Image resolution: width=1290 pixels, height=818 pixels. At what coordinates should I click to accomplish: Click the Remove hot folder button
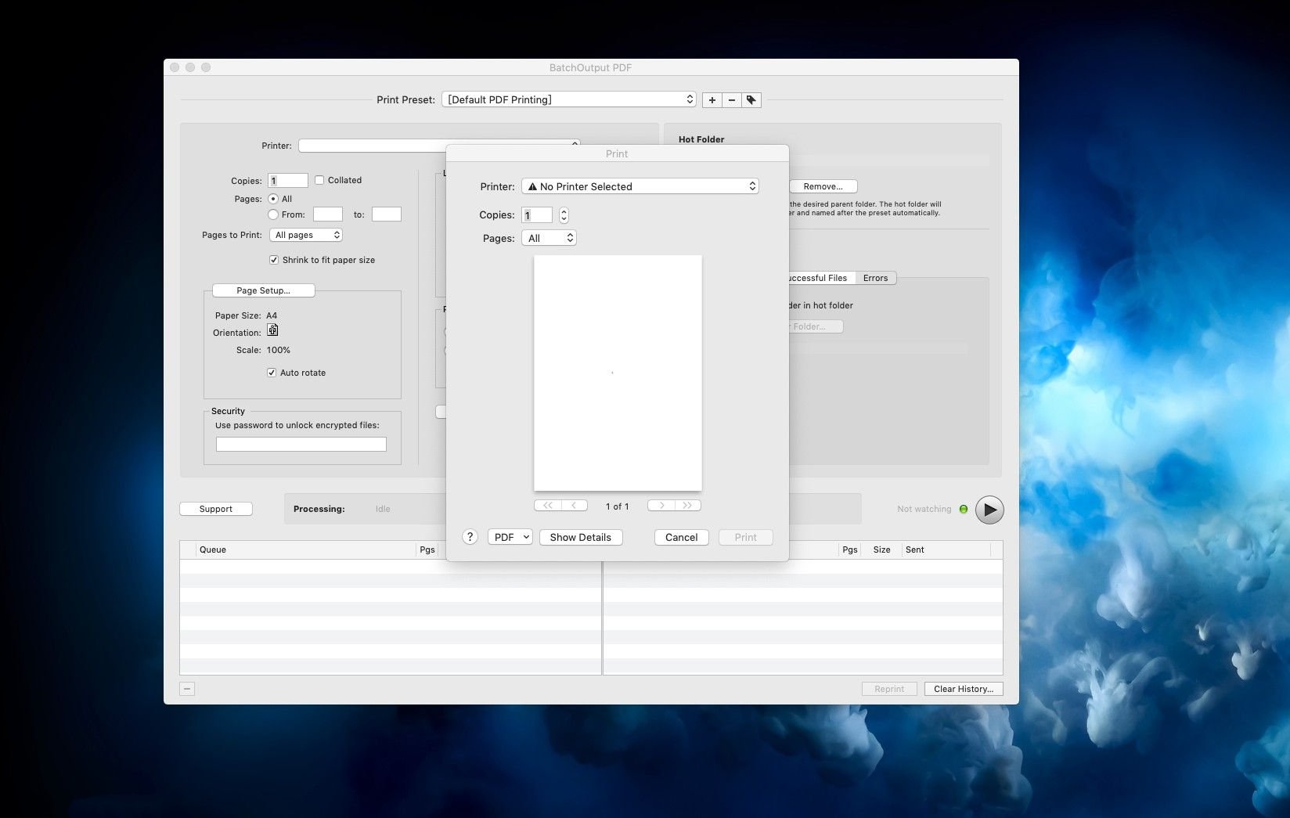coord(823,186)
